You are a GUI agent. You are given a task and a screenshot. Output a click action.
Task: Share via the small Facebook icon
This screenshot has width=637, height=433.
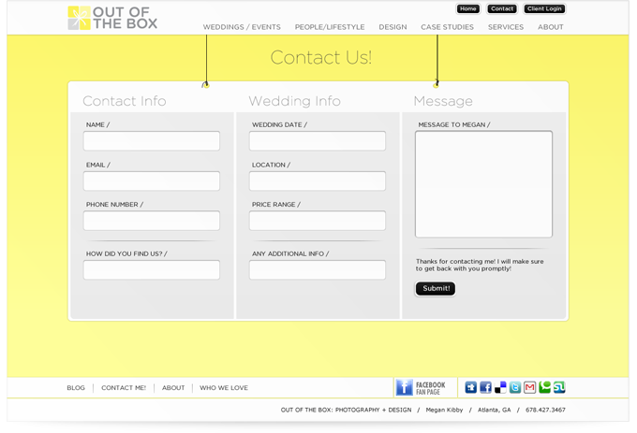point(485,387)
